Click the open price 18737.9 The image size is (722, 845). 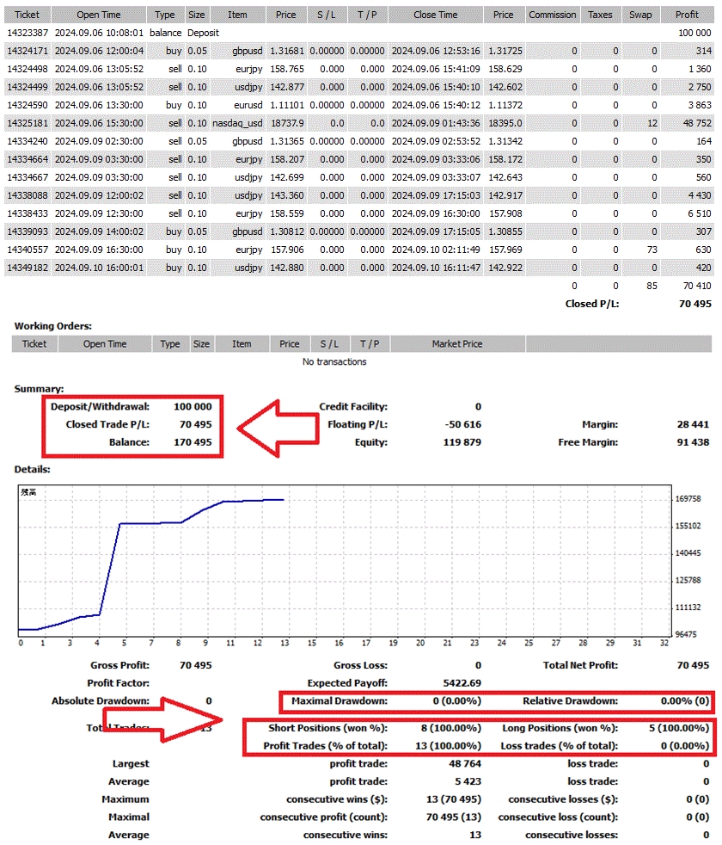287,123
